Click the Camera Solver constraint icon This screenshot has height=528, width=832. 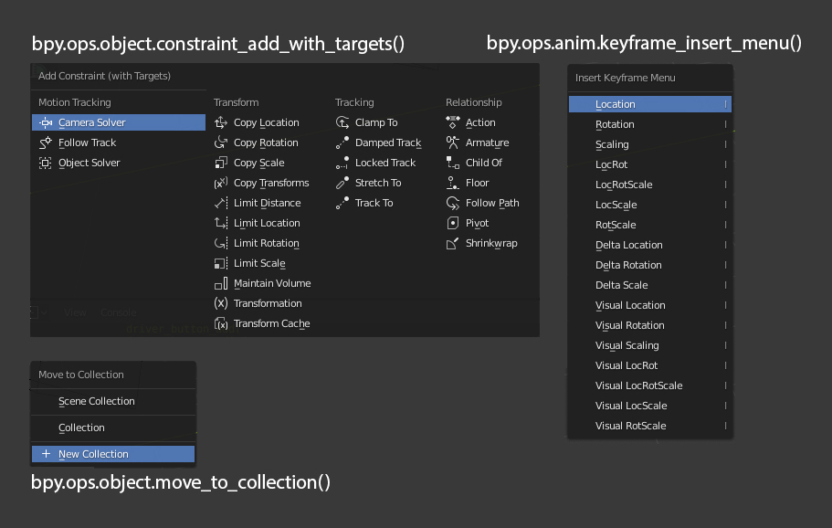pyautogui.click(x=46, y=122)
